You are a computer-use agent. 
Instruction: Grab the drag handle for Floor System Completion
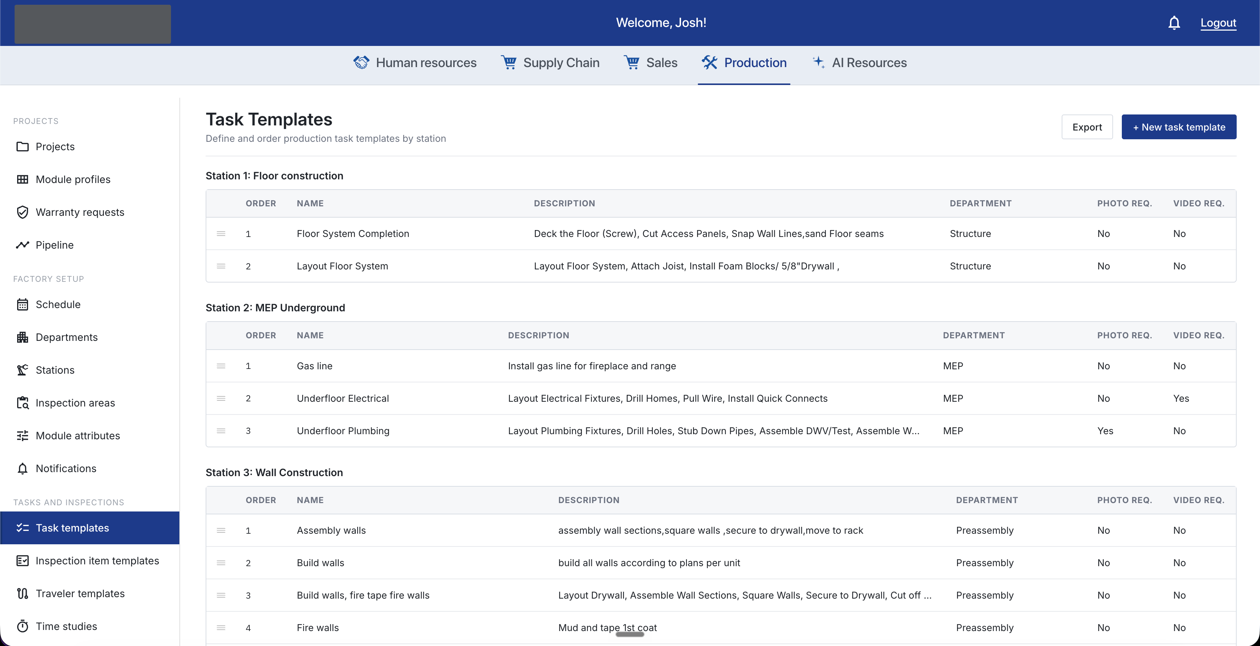pyautogui.click(x=221, y=234)
